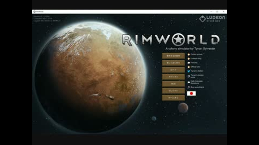Click the Ludeon blog link icon
Image resolution: width=259 pixels, height=145 pixels.
pyautogui.click(x=189, y=59)
